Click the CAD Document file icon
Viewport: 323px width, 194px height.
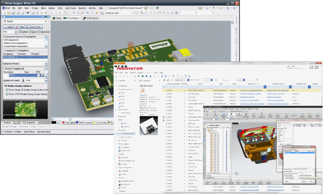(x=142, y=91)
